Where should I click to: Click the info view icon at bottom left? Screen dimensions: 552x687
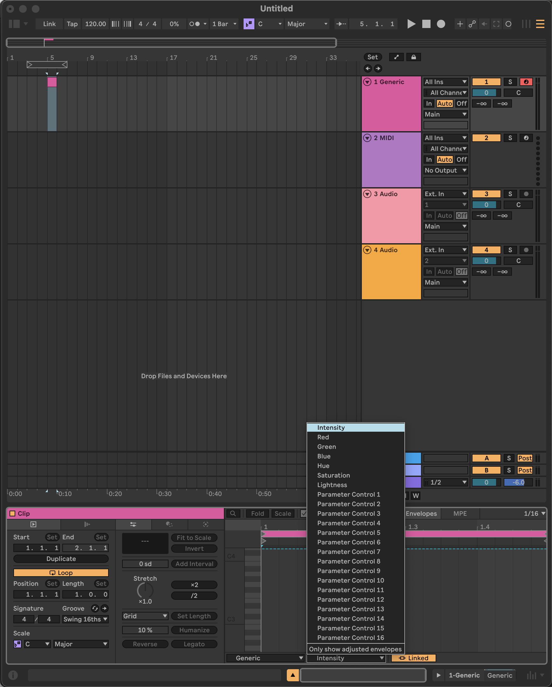point(13,675)
